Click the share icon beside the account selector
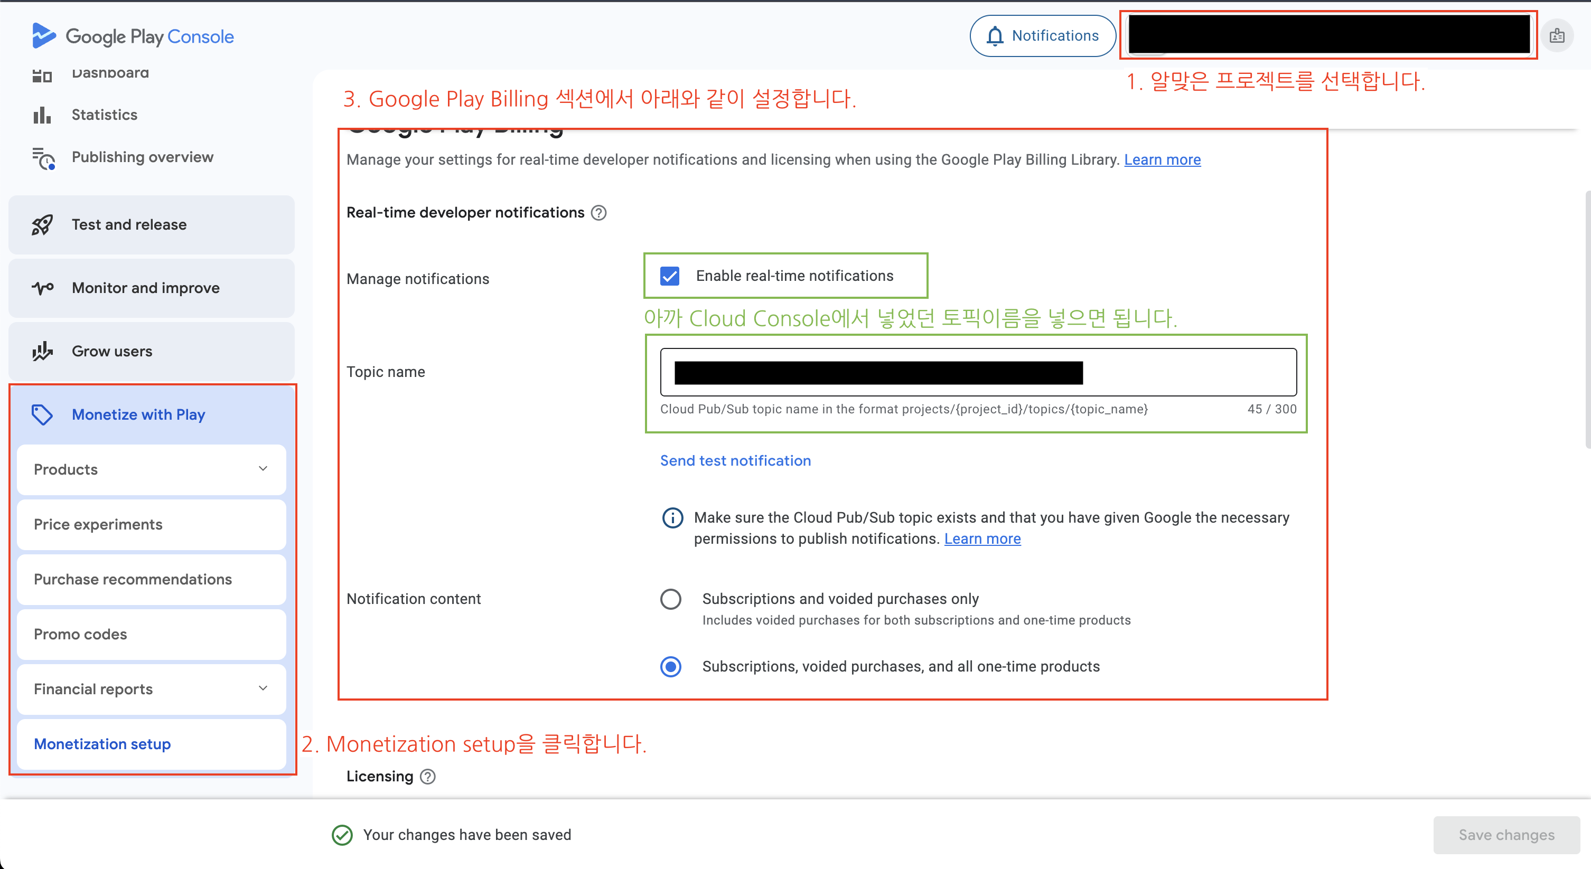The image size is (1591, 869). point(1558,35)
